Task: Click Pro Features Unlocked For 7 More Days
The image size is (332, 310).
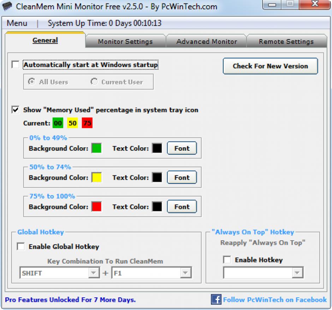Action: tap(70, 299)
